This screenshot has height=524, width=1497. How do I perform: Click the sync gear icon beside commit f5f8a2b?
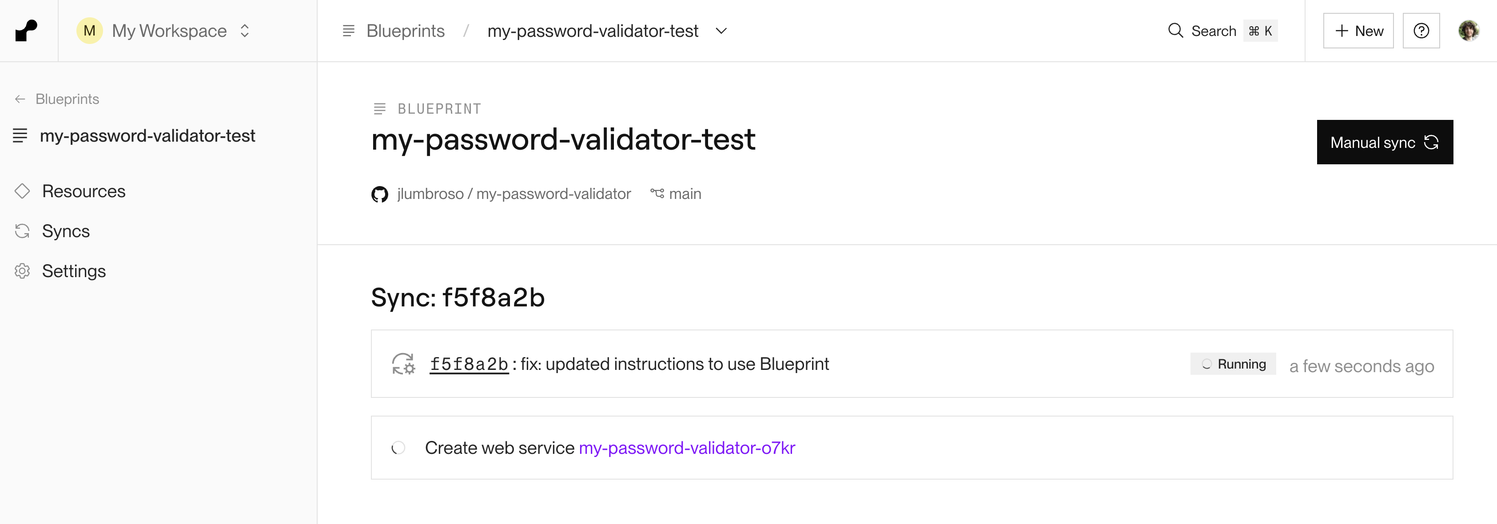pyautogui.click(x=403, y=364)
